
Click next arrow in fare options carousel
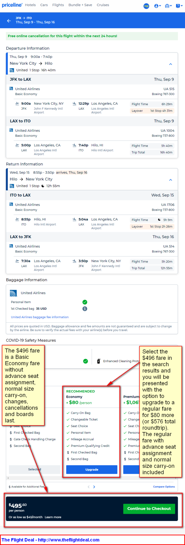pyautogui.click(x=94, y=487)
